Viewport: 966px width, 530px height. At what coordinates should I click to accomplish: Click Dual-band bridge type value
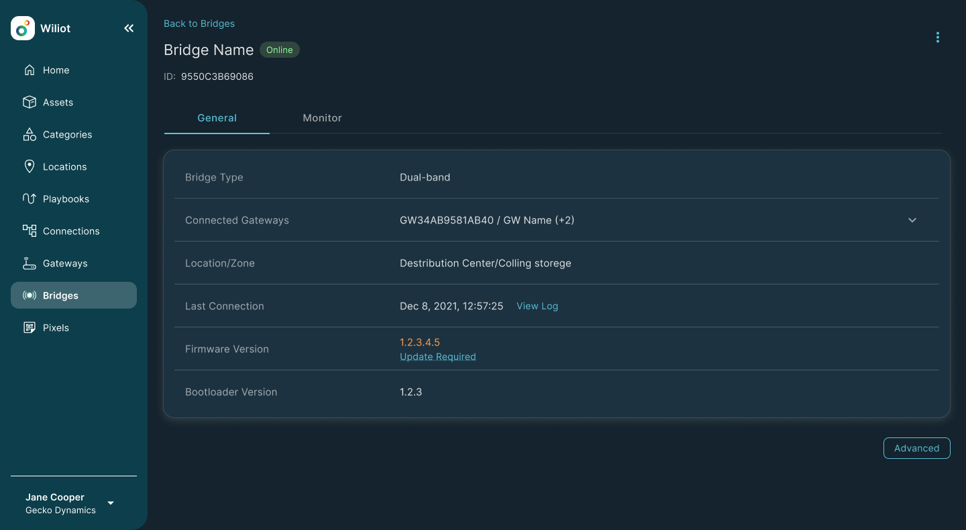425,177
